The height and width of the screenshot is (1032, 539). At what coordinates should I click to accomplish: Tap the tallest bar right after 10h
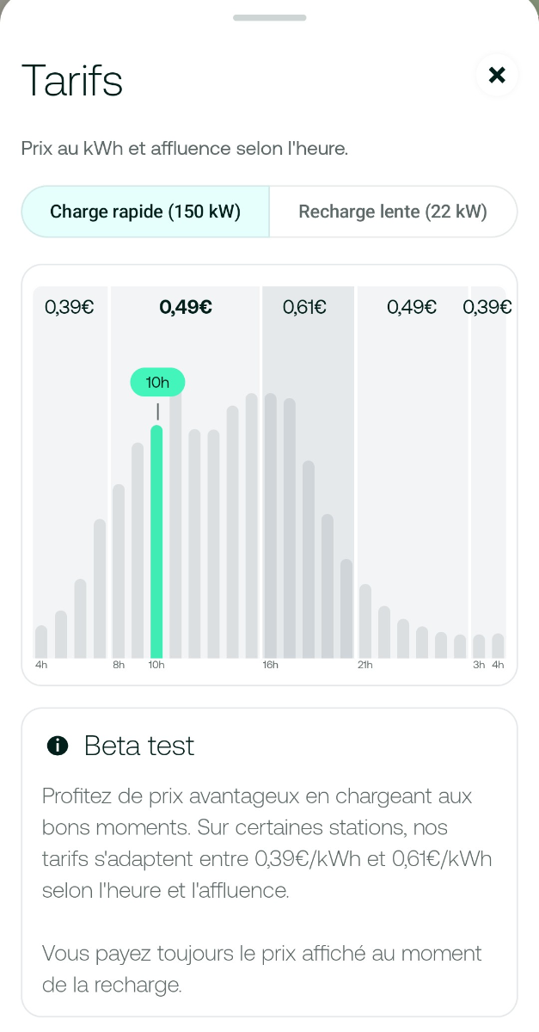point(175,525)
